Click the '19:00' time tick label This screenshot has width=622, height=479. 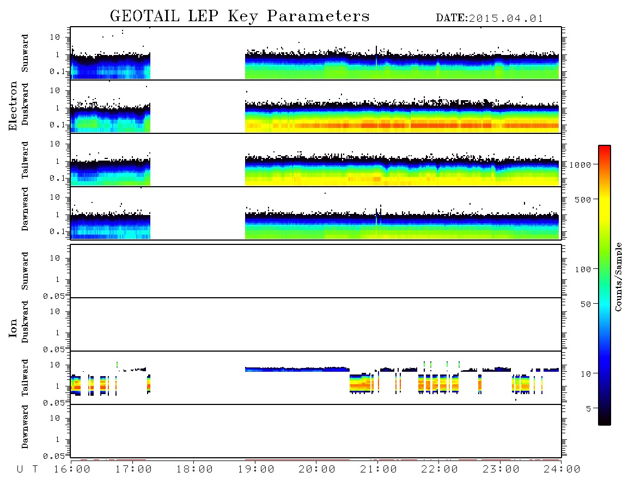pos(256,470)
